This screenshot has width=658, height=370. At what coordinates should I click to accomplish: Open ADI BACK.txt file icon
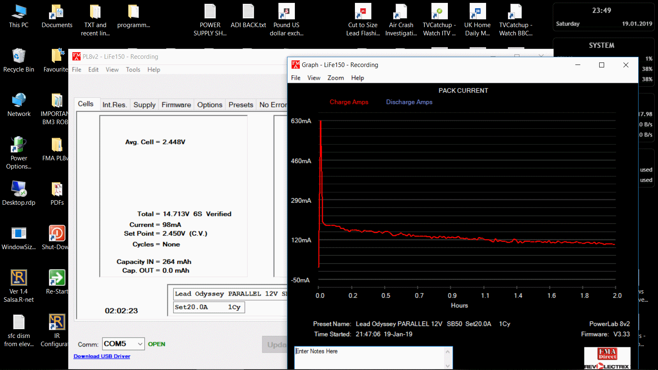tap(248, 12)
